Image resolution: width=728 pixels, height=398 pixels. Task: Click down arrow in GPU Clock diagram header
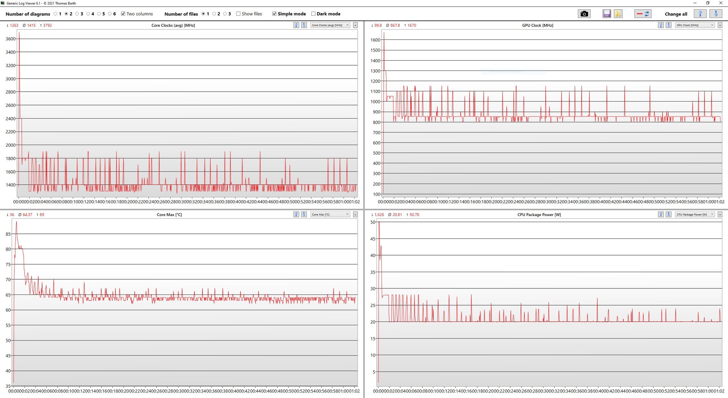[668, 25]
